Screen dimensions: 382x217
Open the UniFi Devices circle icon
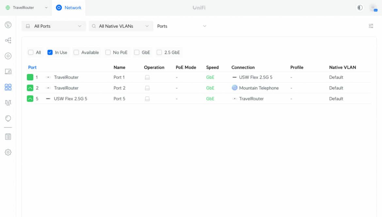coord(8,56)
